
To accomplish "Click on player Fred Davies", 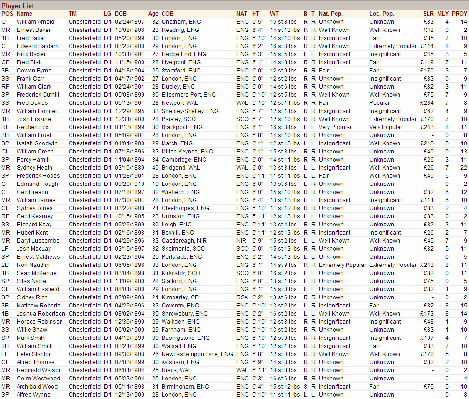I will point(32,103).
